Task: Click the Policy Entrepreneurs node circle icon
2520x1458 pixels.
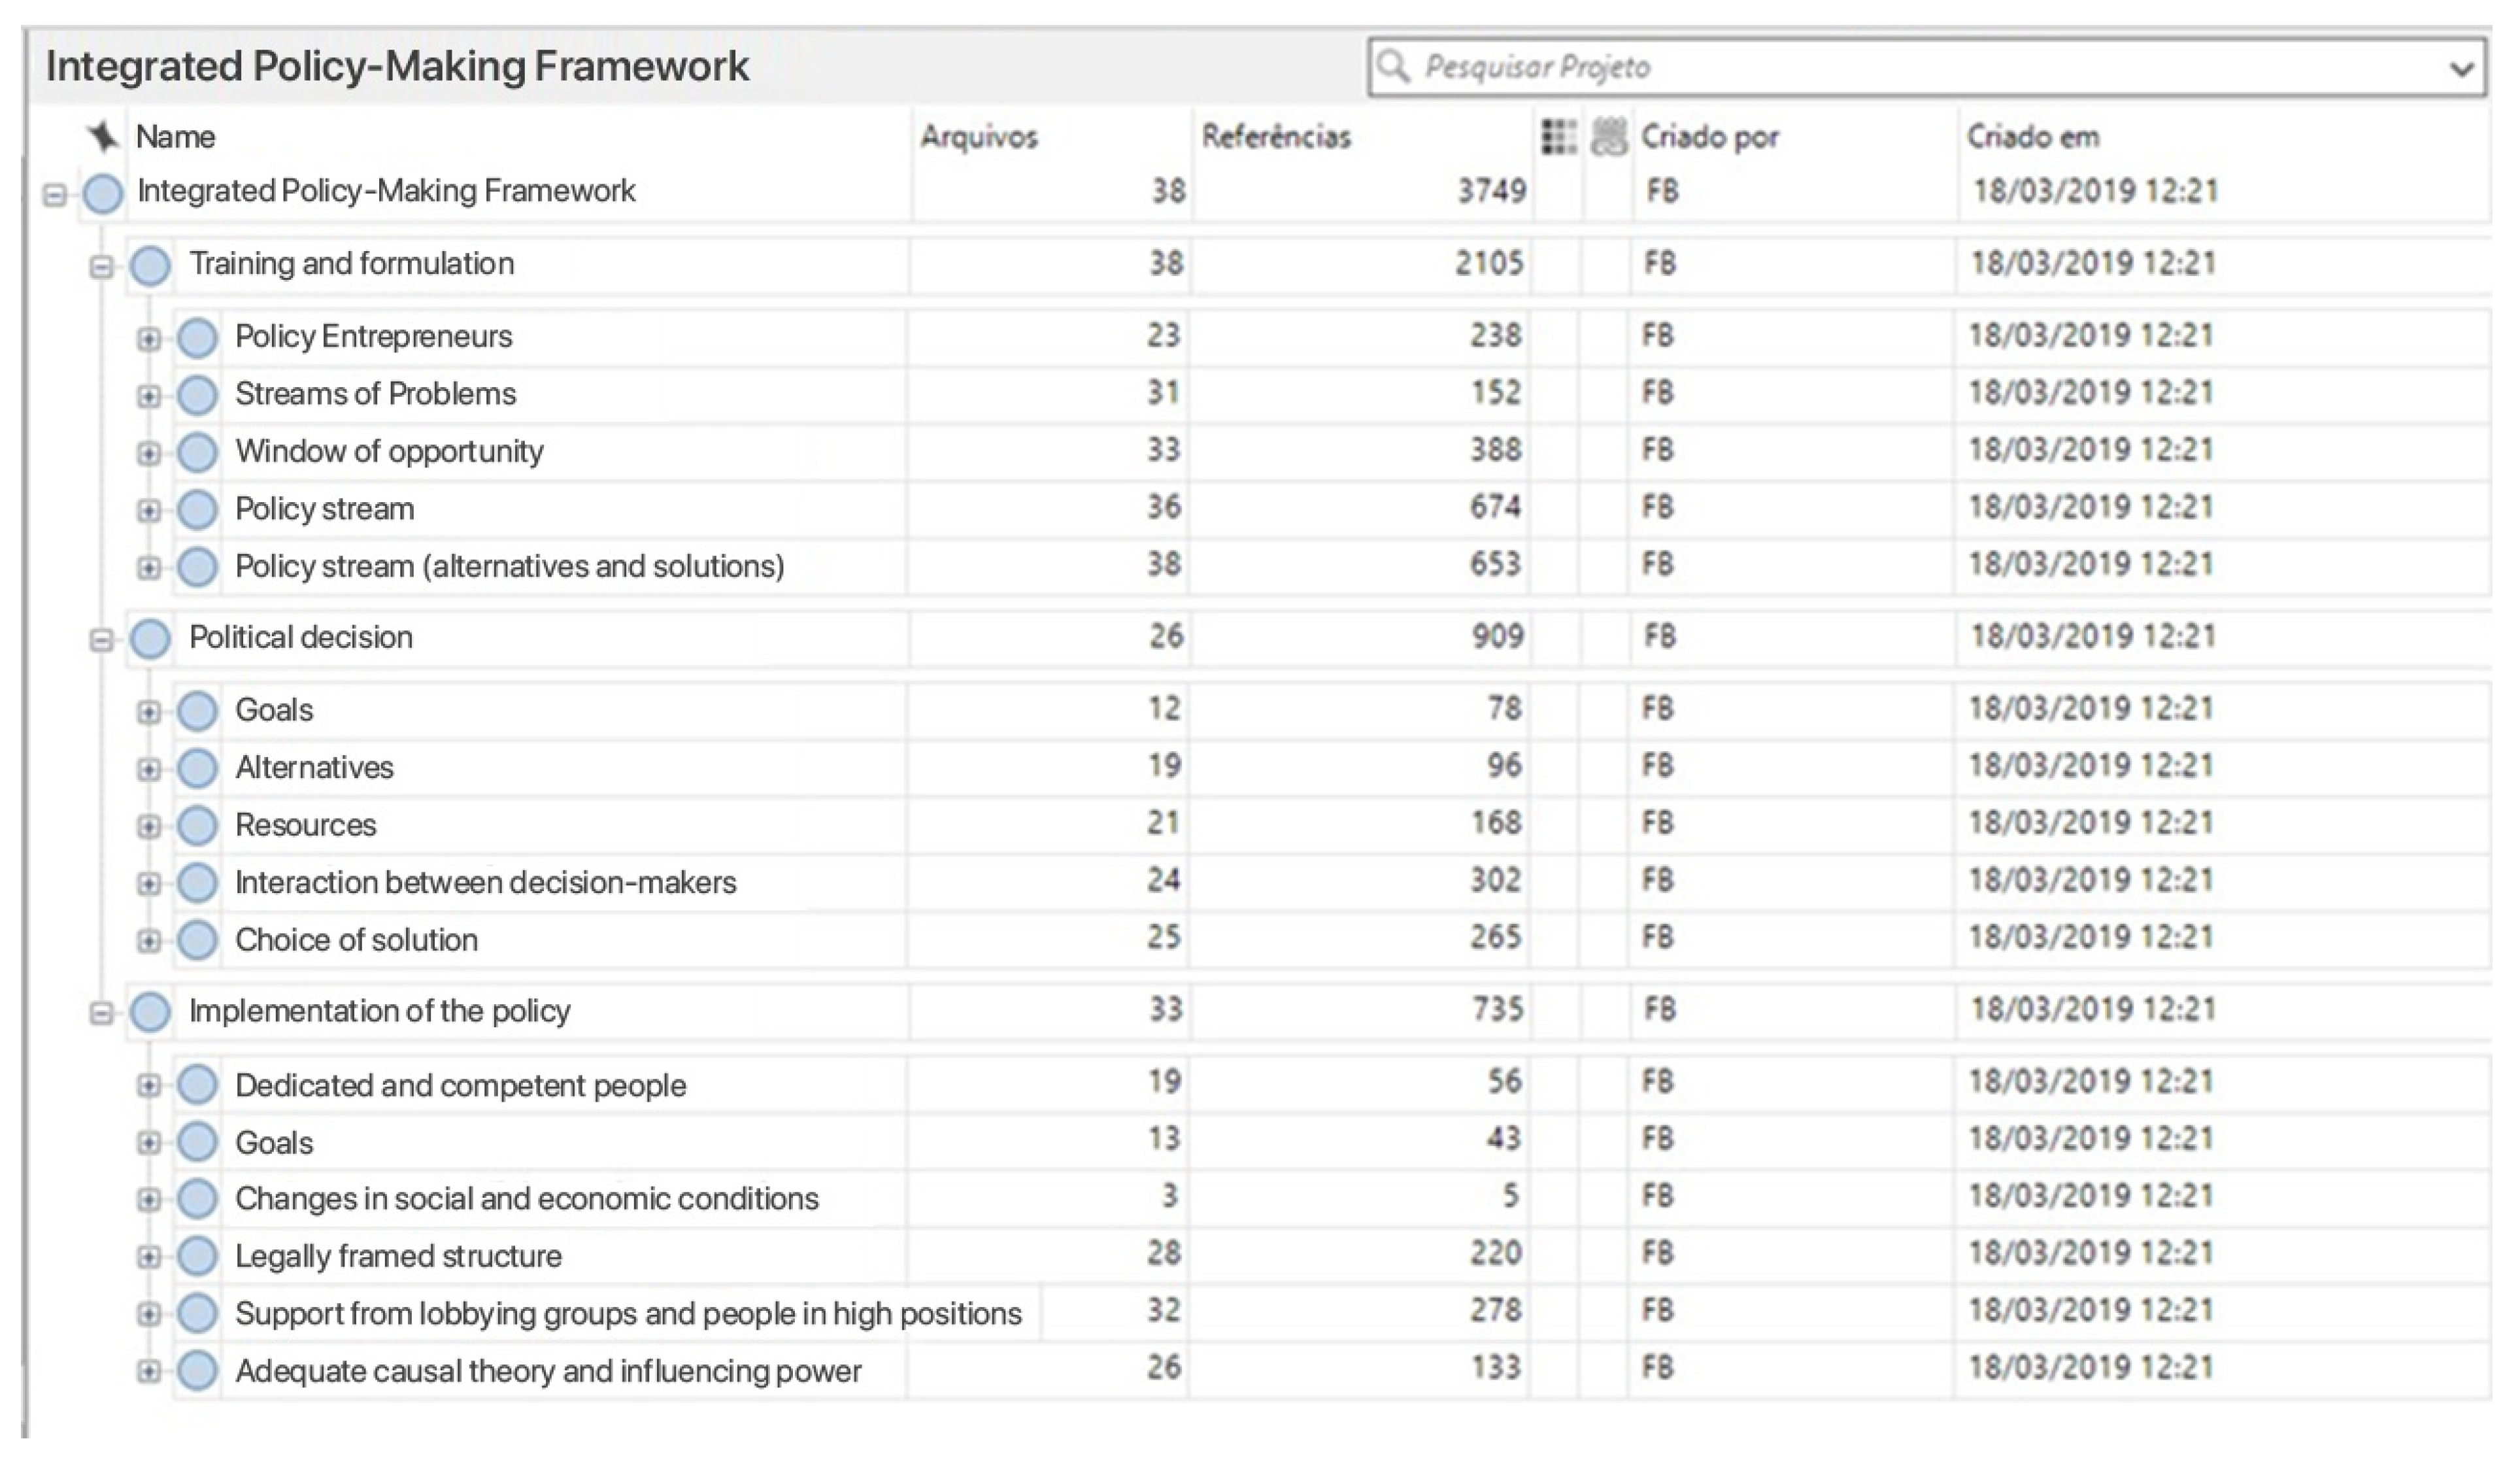Action: (x=197, y=338)
